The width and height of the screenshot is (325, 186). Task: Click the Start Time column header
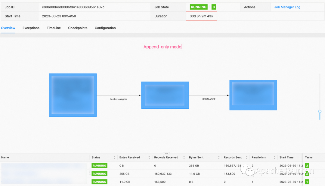click(286, 158)
